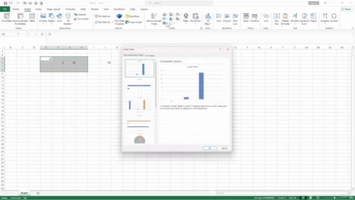355x200 pixels.
Task: Expand the Name Box dropdown
Action: coord(18,34)
